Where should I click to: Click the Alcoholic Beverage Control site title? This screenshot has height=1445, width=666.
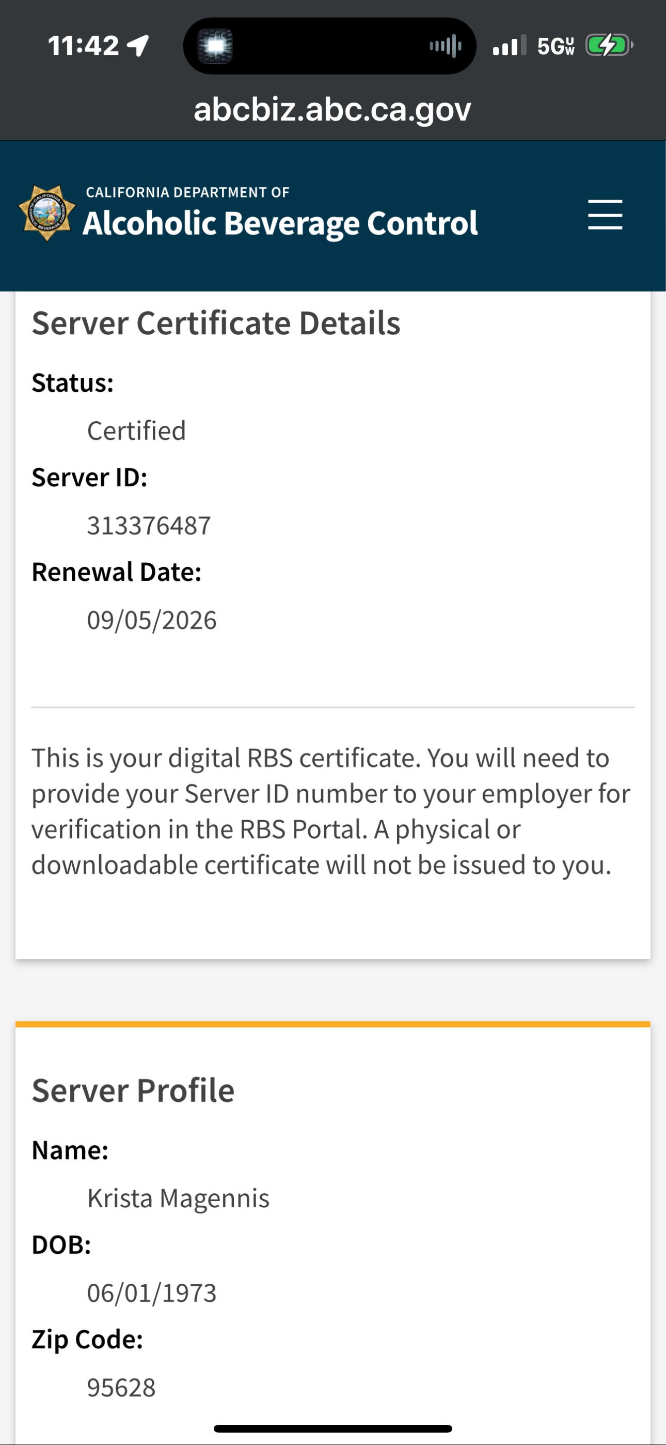tap(280, 223)
